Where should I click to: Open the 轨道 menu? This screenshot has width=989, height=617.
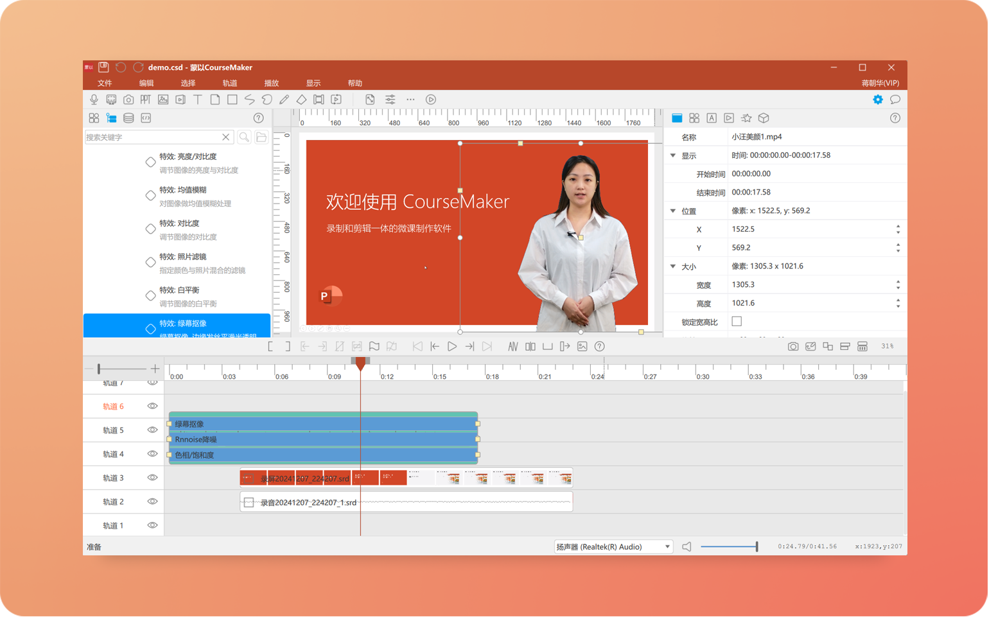click(229, 83)
